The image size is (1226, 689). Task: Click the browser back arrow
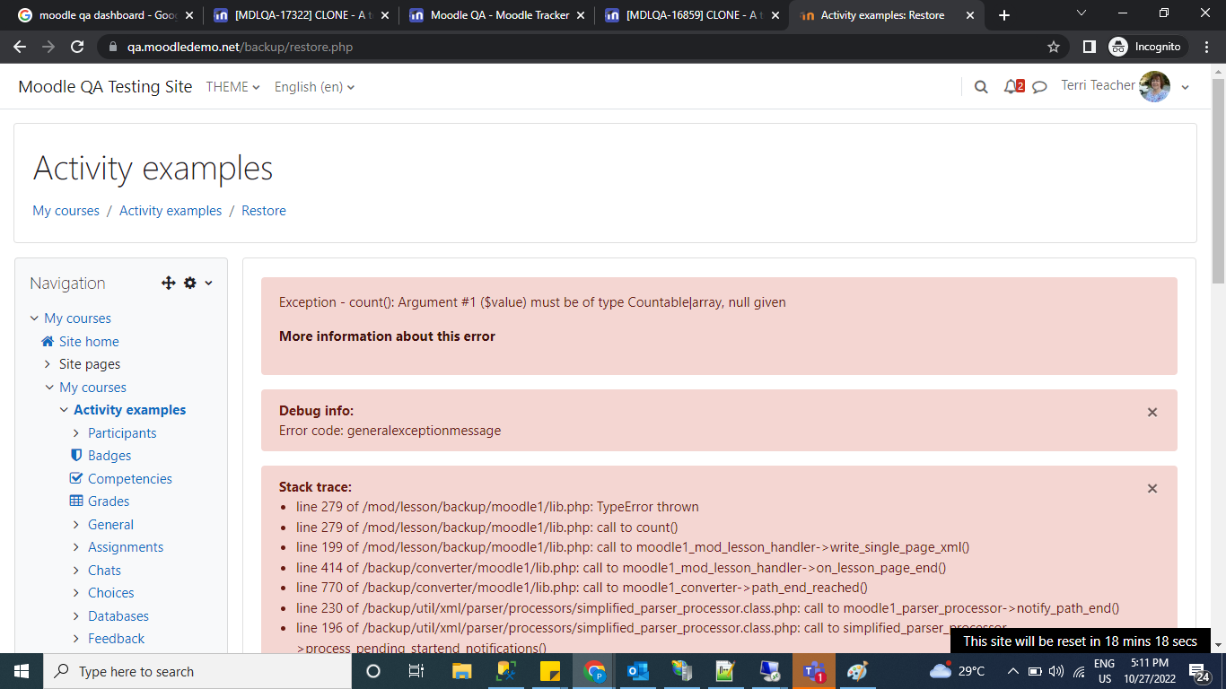click(x=20, y=47)
